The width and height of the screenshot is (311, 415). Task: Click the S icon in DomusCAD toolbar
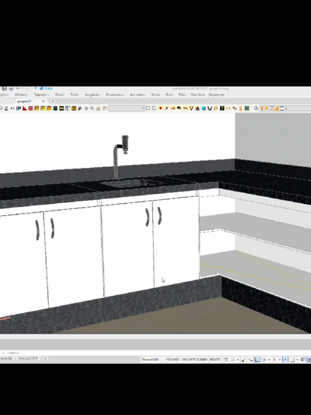point(241,108)
